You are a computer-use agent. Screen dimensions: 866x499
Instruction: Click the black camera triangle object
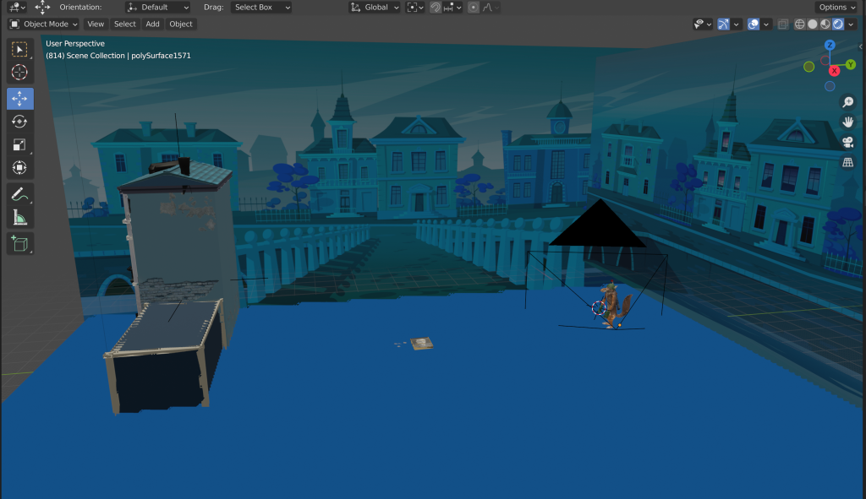598,223
